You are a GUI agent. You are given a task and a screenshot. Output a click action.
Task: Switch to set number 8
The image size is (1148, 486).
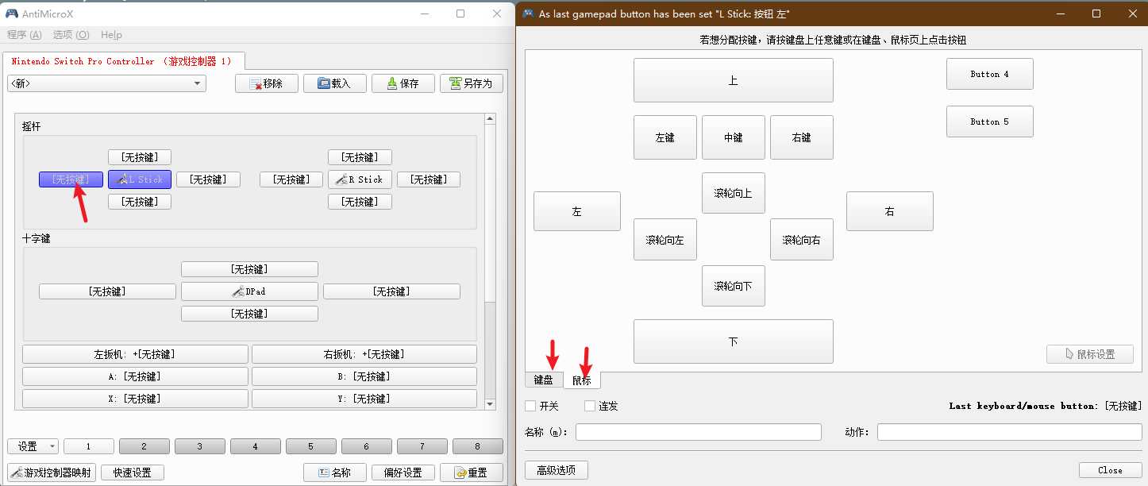click(478, 446)
